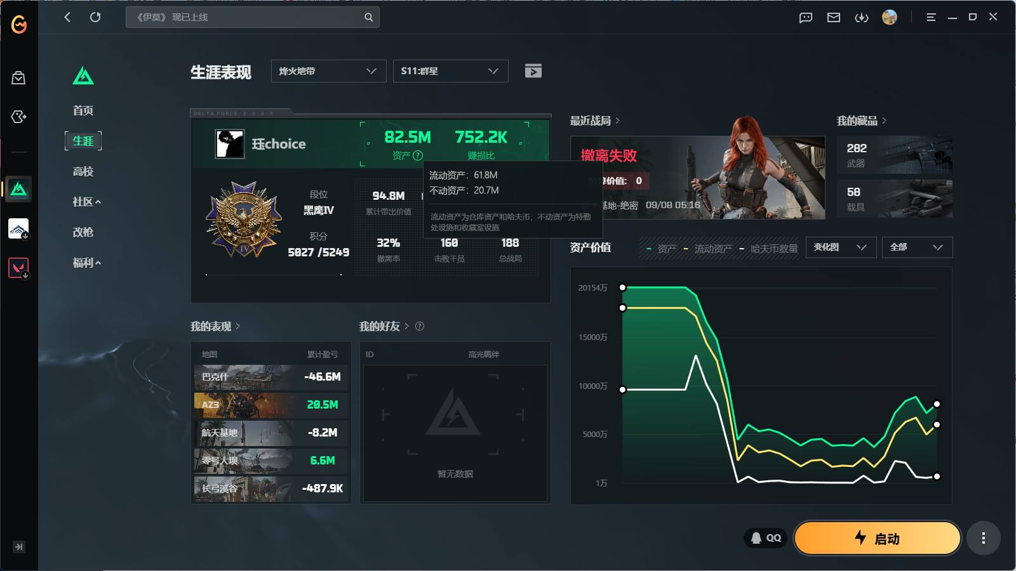Image resolution: width=1016 pixels, height=571 pixels.
Task: Open the 全部 range dropdown
Action: (917, 247)
